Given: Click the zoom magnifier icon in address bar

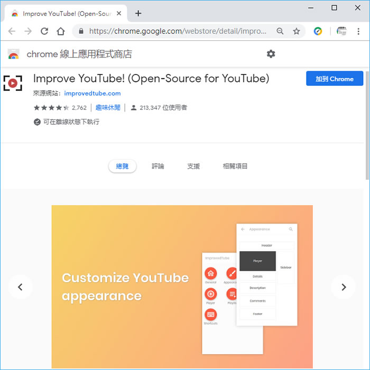Looking at the screenshot, I should click(280, 31).
